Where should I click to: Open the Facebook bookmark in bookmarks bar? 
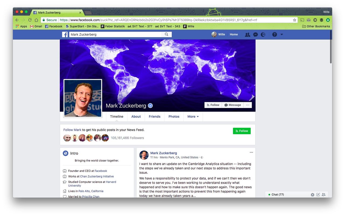coord(54,26)
